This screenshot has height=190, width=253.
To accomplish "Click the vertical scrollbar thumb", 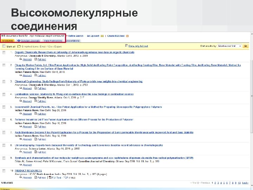I will [x=252, y=96].
